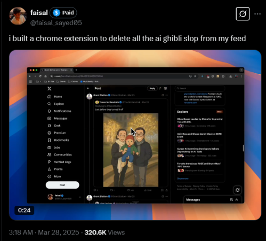The height and width of the screenshot is (241, 266).
Task: Open the Trevor McKendrick quoted reply name
Action: pyautogui.click(x=109, y=102)
